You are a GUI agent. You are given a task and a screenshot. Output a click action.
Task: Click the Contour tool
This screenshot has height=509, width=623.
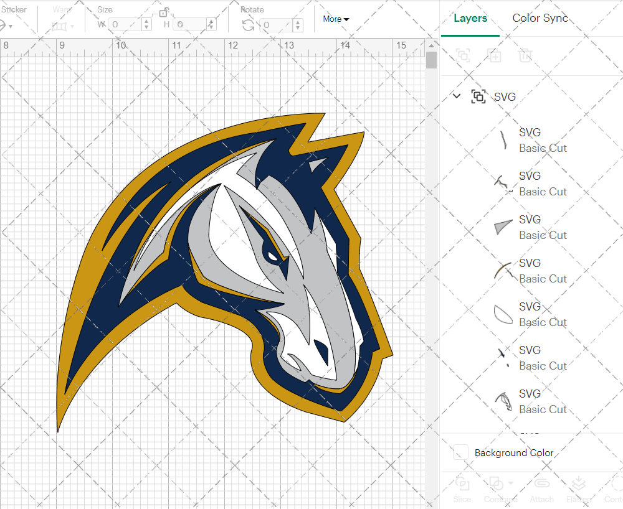615,489
